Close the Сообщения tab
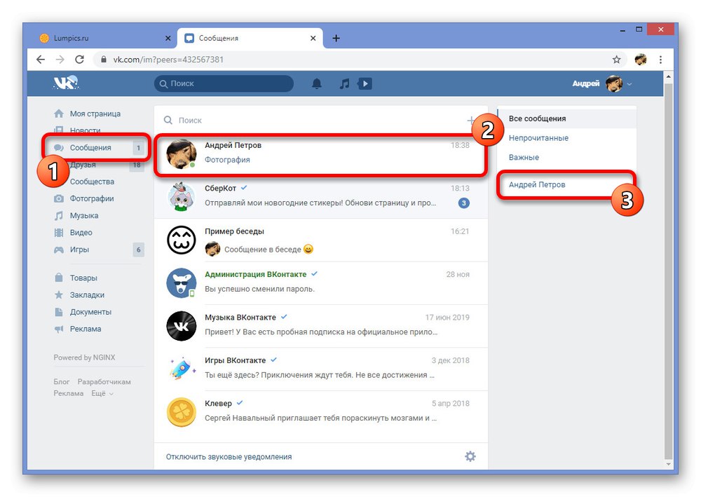The width and height of the screenshot is (701, 497). coord(313,39)
